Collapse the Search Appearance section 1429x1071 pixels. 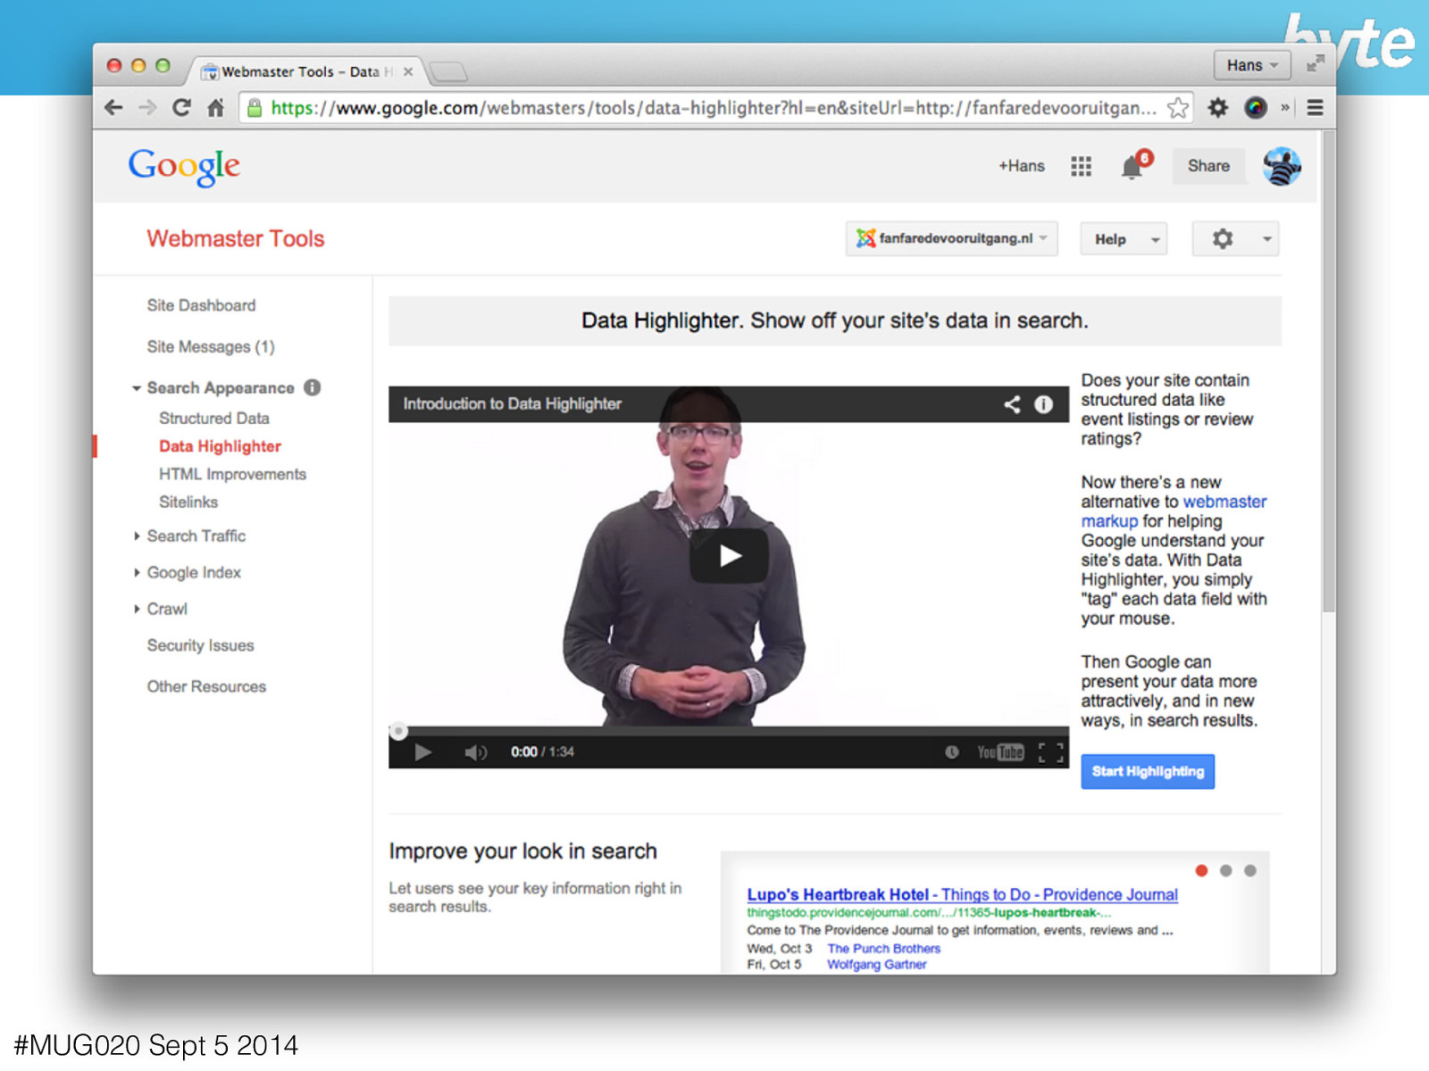pyautogui.click(x=137, y=388)
